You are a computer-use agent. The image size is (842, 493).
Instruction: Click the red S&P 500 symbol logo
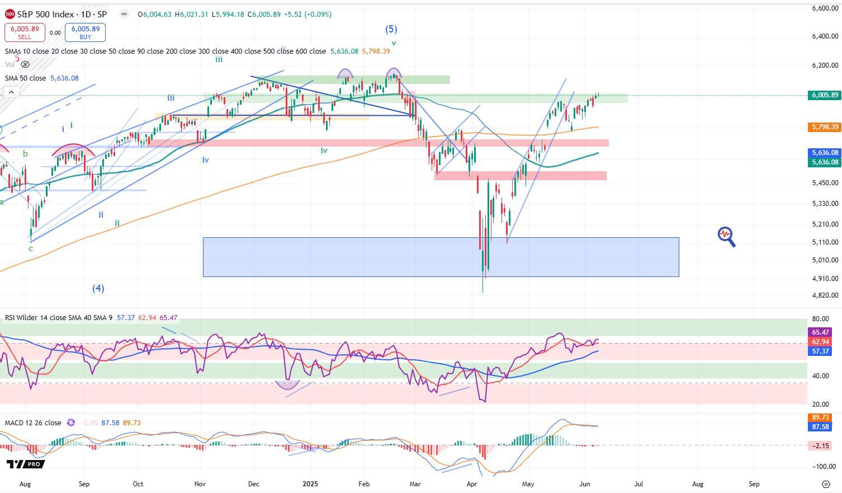pos(10,14)
